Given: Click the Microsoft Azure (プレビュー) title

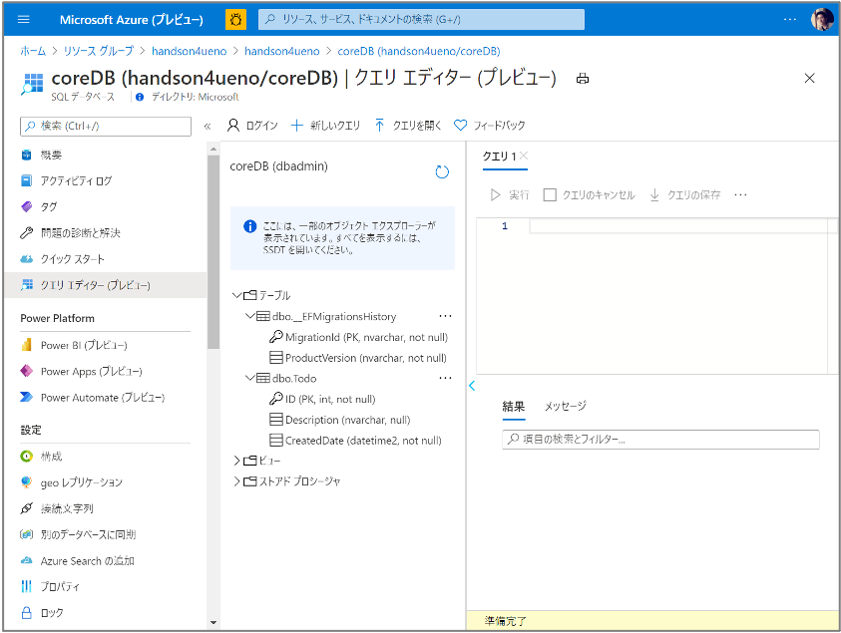Looking at the screenshot, I should [132, 20].
